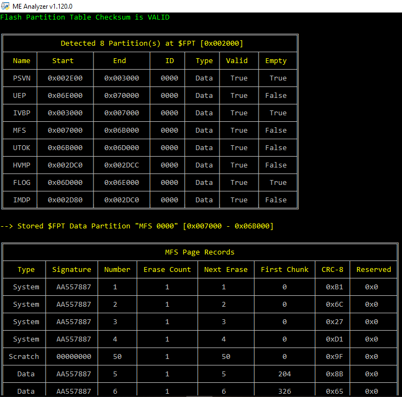Screen dimensions: 402x397
Task: Click the Valid column header
Action: click(237, 60)
